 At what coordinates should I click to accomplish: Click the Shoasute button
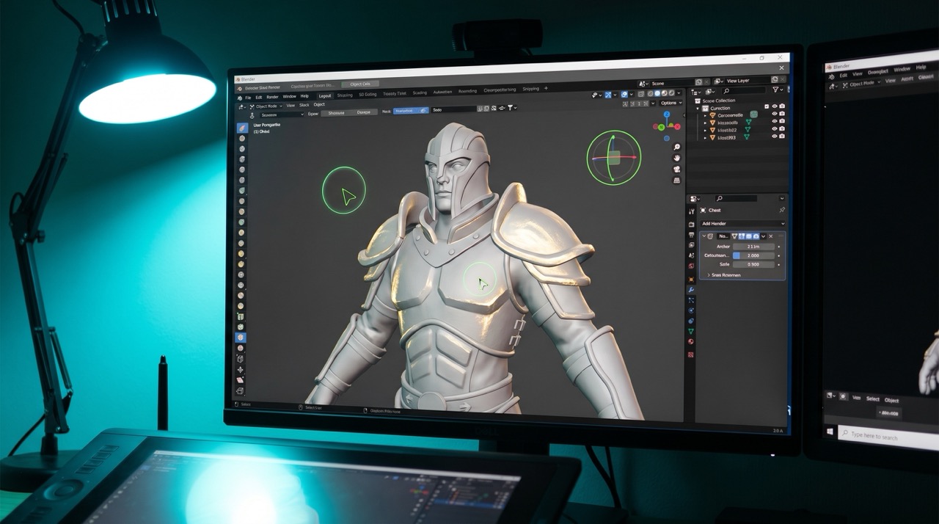336,113
